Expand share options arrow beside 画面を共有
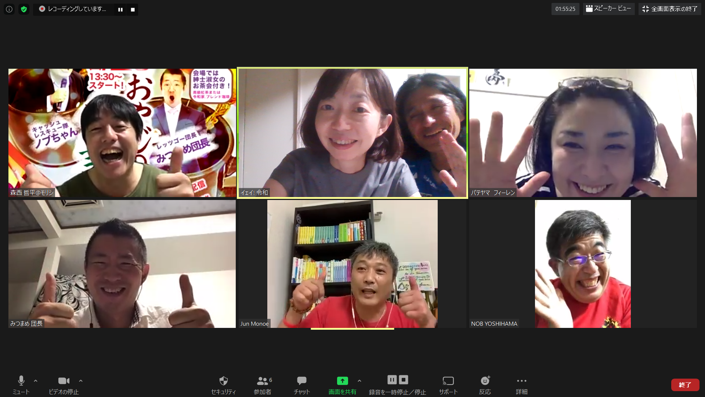The width and height of the screenshot is (705, 397). (359, 381)
